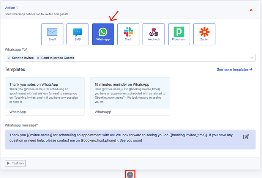262x178 pixels.
Task: Remove the 'Send to Invitee Guests' tag
Action: [x=38, y=58]
